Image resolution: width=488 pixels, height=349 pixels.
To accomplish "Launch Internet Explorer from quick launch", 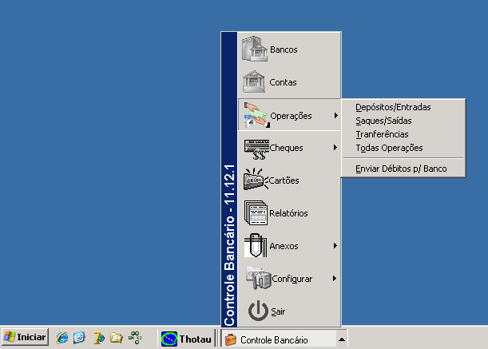I will click(62, 339).
